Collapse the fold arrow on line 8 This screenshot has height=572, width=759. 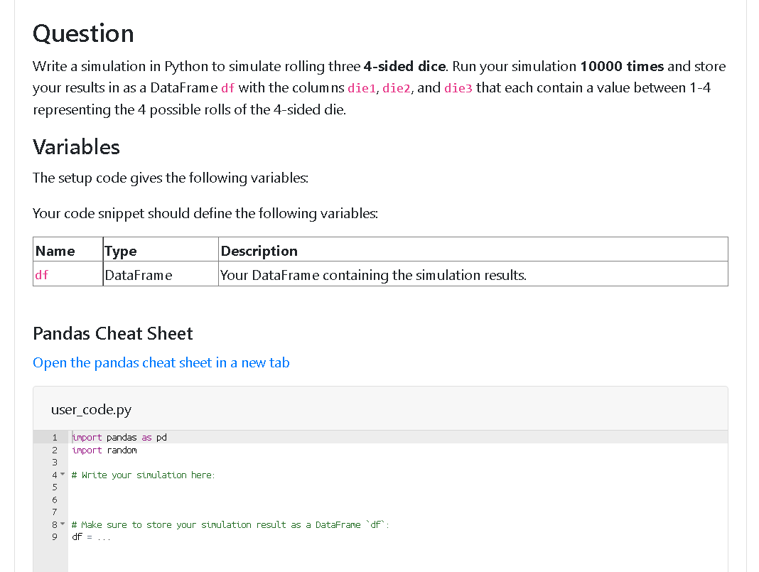63,524
